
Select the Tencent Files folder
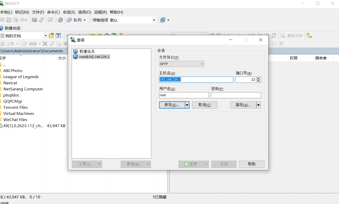(x=15, y=107)
